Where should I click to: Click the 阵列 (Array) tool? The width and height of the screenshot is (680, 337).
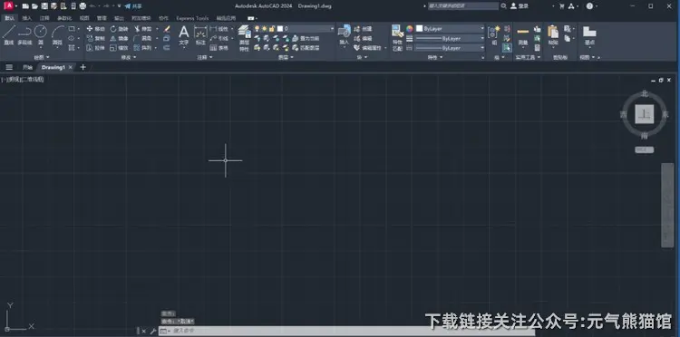(x=143, y=48)
